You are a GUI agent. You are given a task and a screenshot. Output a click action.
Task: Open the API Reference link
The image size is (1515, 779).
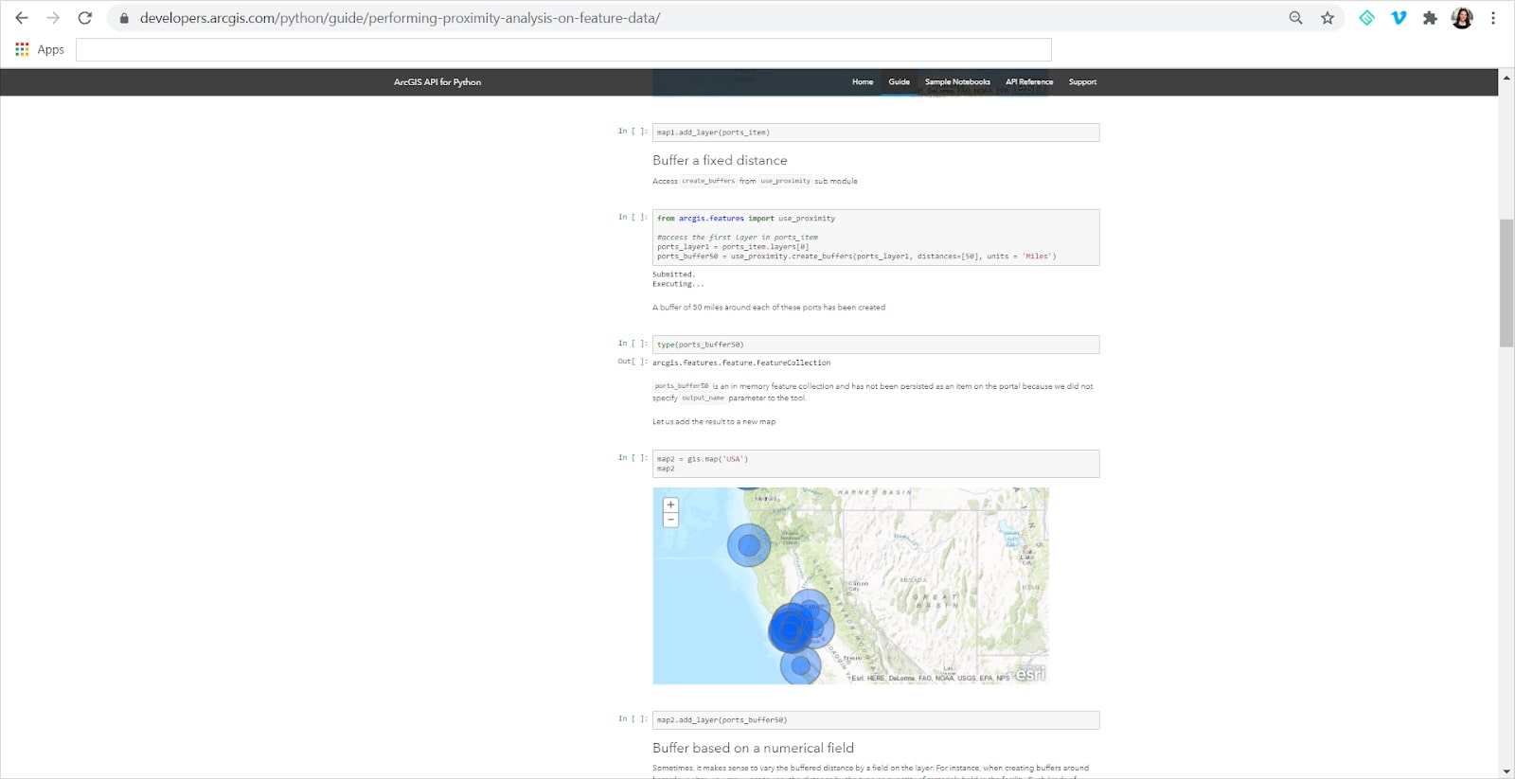click(x=1029, y=82)
